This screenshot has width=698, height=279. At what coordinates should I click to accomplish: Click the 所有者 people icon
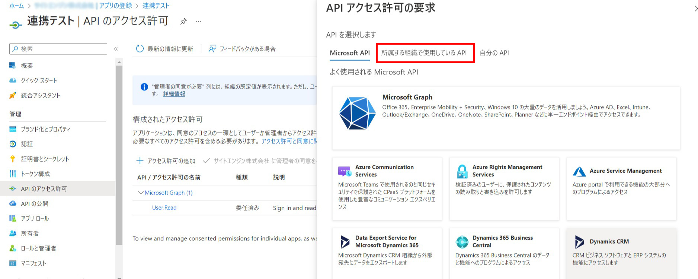pyautogui.click(x=13, y=233)
